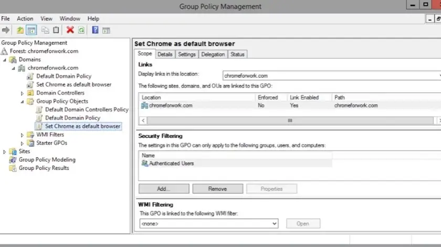Open the Display links location combo box
The width and height of the screenshot is (441, 247).
[x=332, y=76]
